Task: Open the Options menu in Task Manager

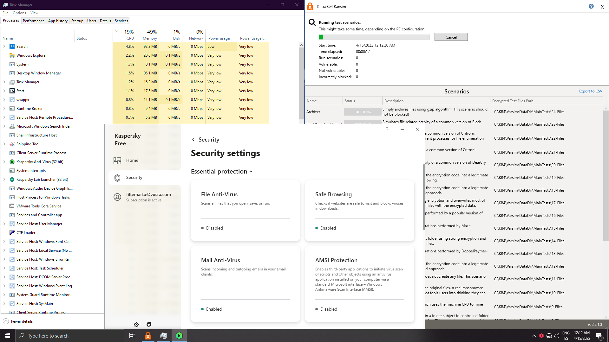Action: click(x=19, y=13)
